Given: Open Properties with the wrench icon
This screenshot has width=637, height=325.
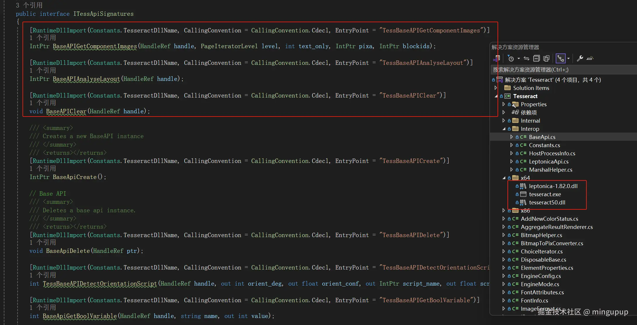Looking at the screenshot, I should click(x=580, y=59).
